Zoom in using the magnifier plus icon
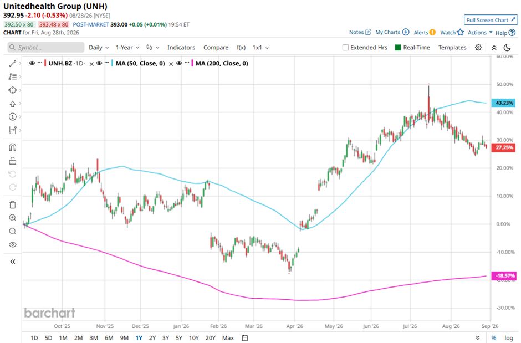521x343 pixels. [x=13, y=218]
